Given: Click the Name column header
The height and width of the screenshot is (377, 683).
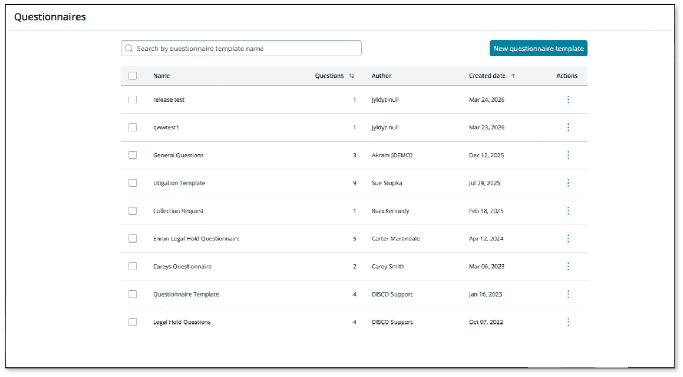Looking at the screenshot, I should 161,76.
